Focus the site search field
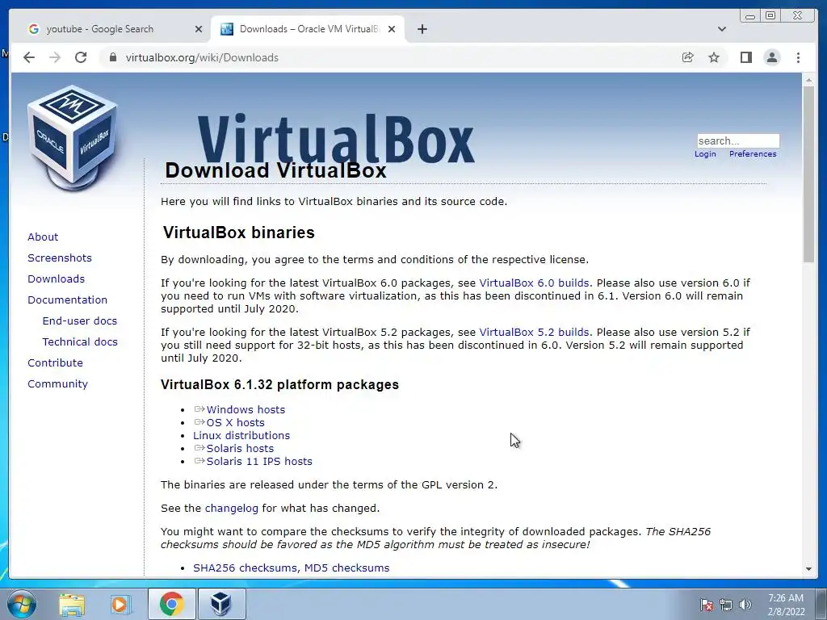827x620 pixels. click(738, 140)
